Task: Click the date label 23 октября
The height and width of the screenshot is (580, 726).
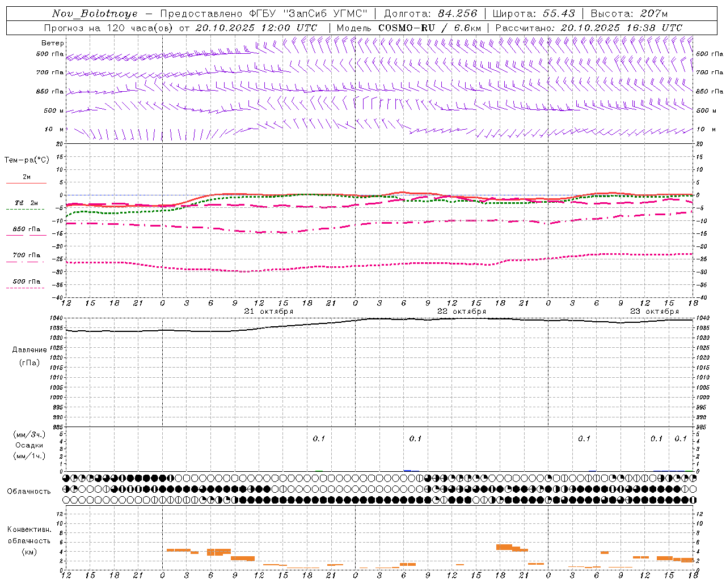Action: point(655,312)
